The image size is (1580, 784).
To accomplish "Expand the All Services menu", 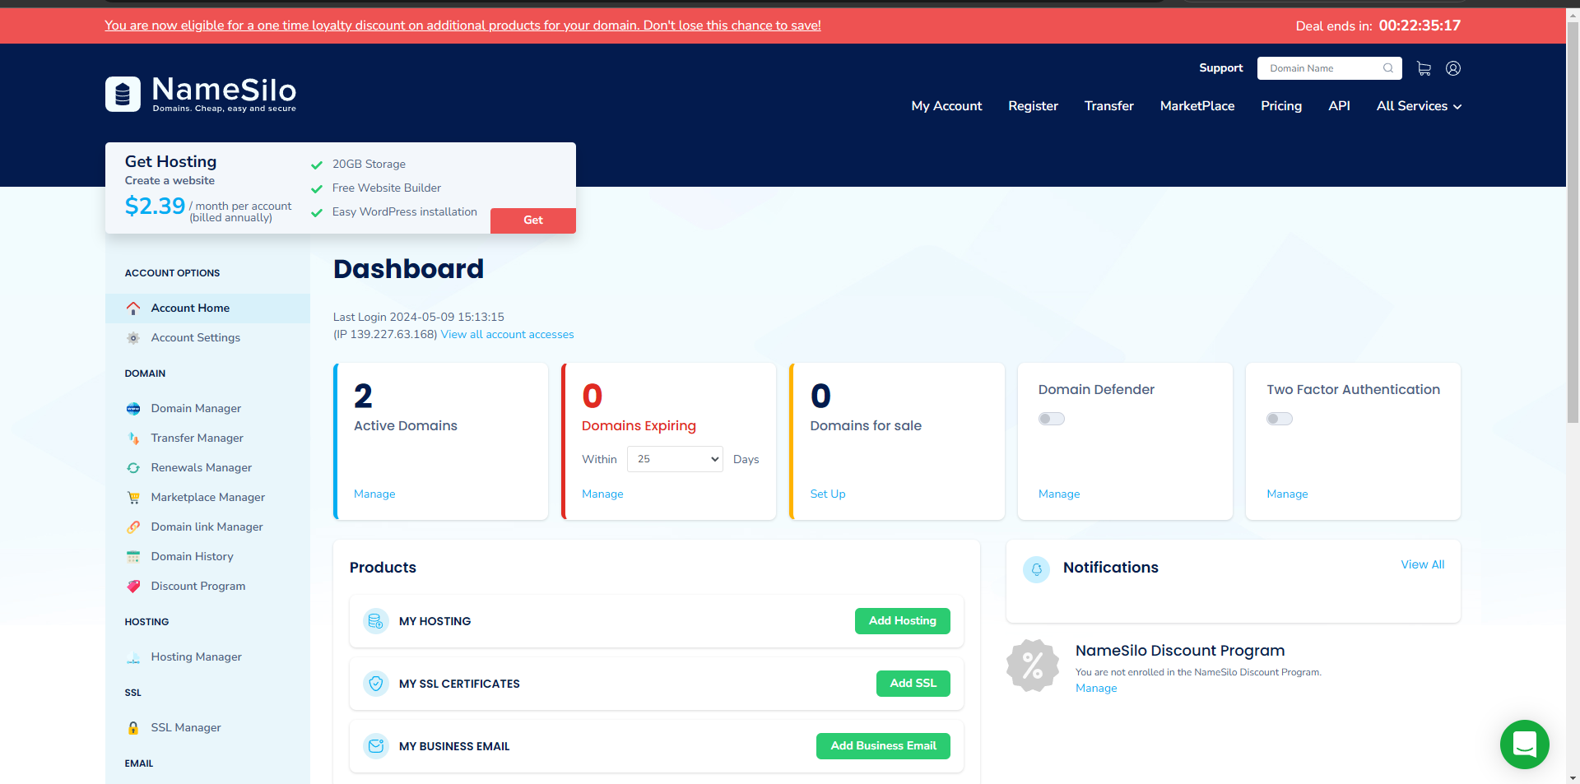I will coord(1420,106).
